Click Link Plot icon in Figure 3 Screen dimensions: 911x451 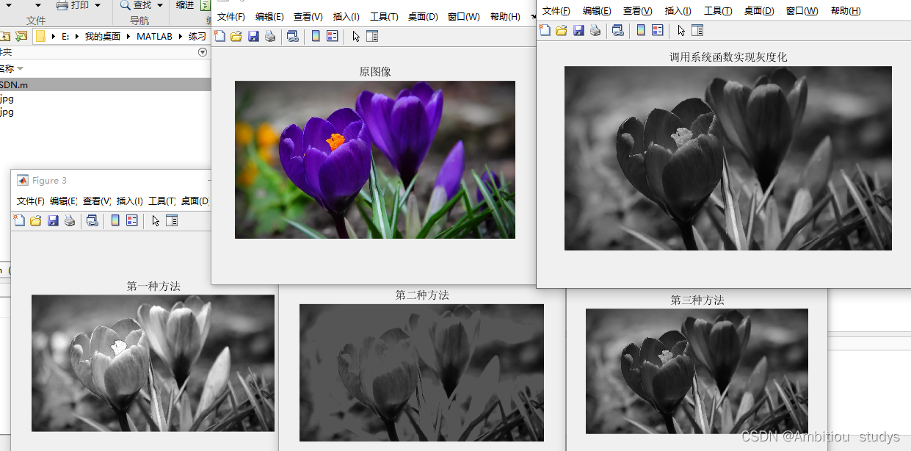pos(92,220)
